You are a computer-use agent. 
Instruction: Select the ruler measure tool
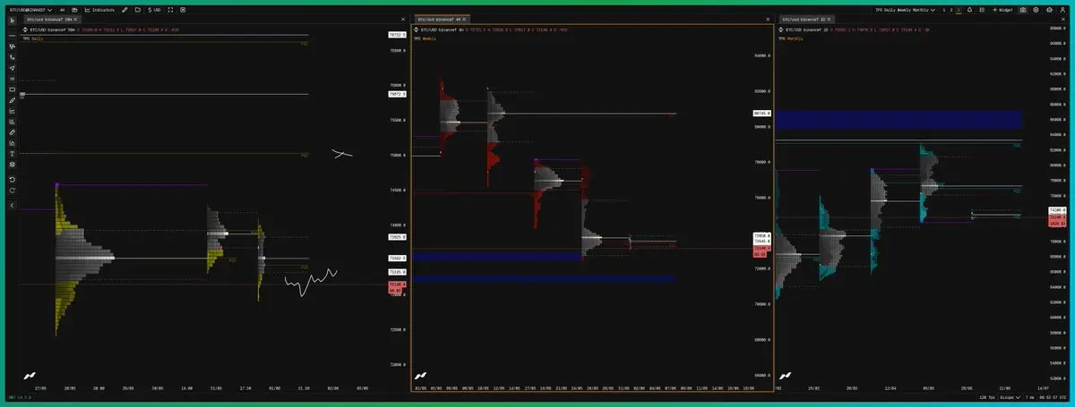point(12,132)
